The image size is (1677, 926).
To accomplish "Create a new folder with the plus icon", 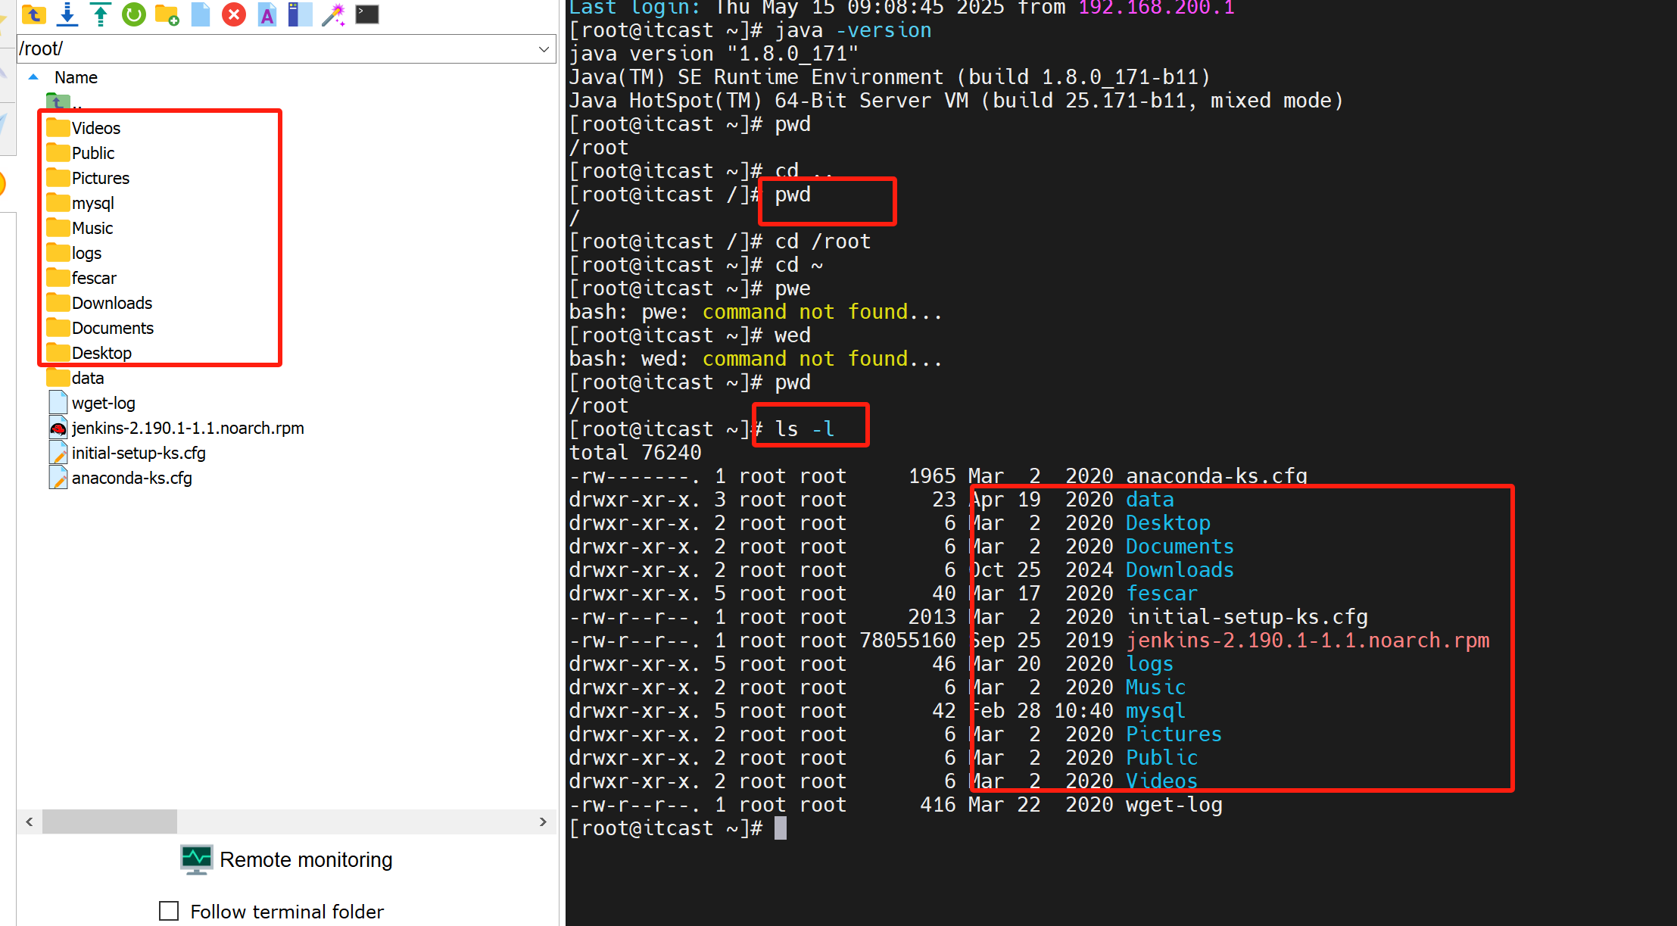I will [x=167, y=14].
